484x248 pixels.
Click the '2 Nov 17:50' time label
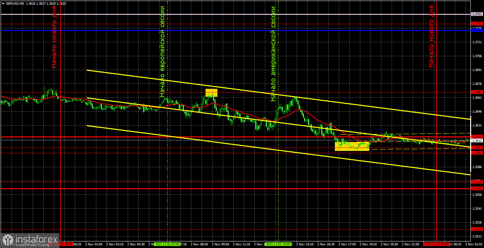[347, 244]
